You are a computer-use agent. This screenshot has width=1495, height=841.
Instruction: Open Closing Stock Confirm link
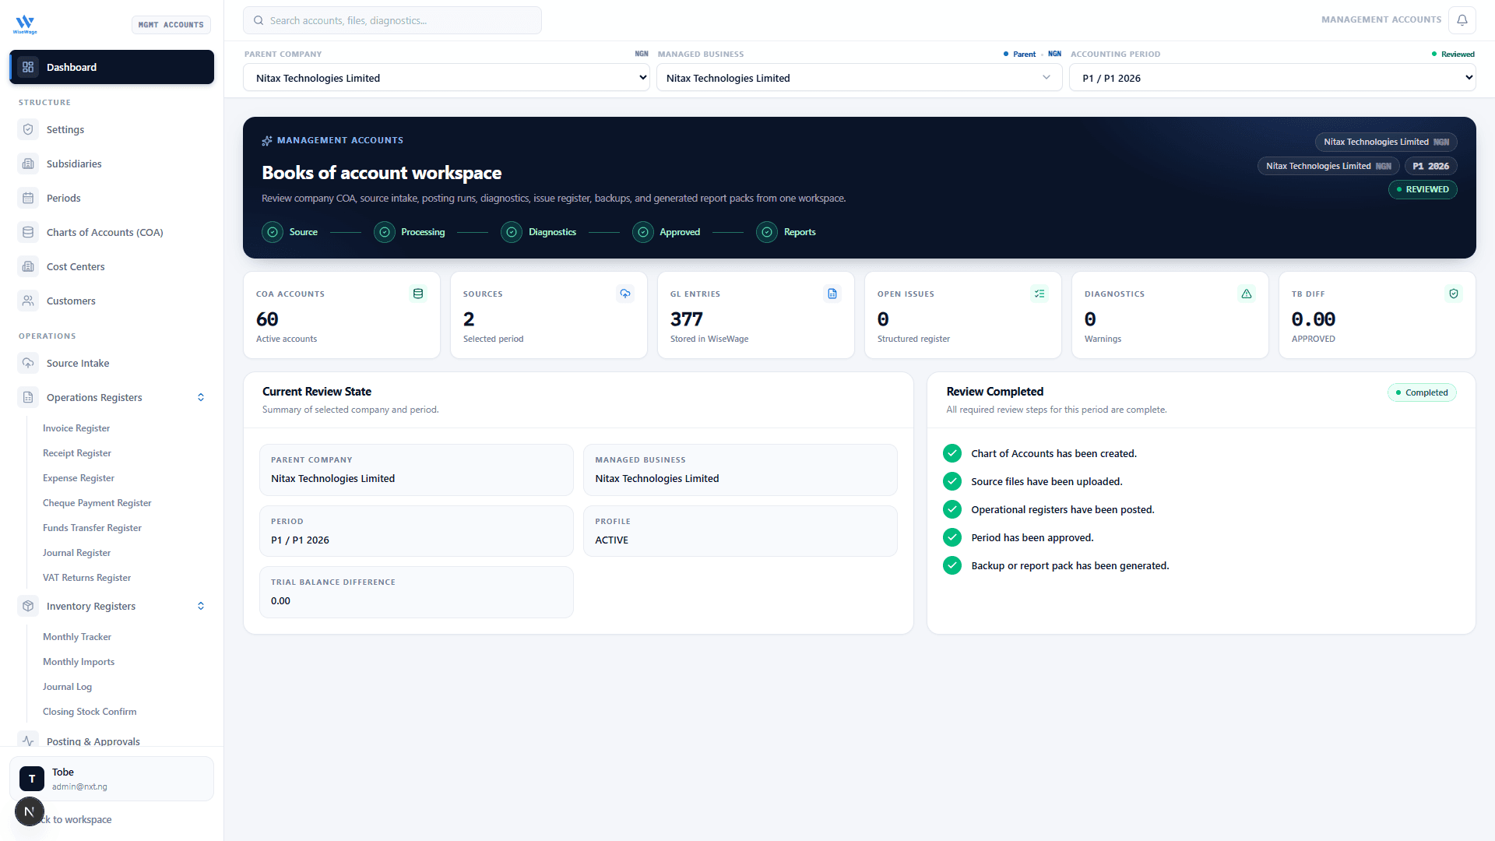90,712
